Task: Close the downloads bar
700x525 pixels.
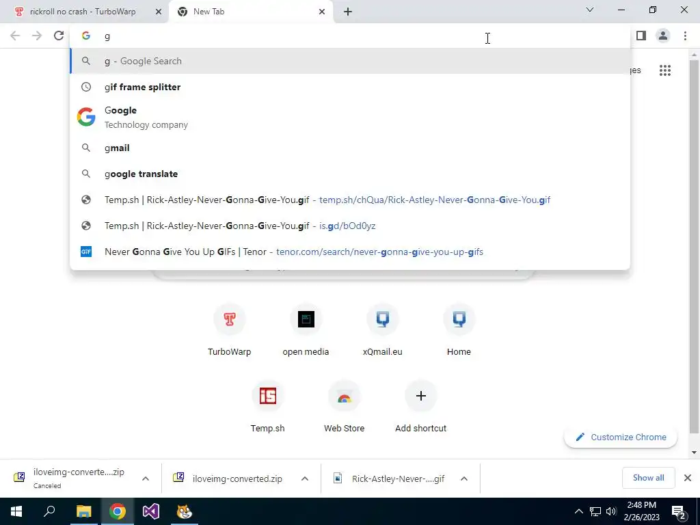Action: [x=688, y=478]
